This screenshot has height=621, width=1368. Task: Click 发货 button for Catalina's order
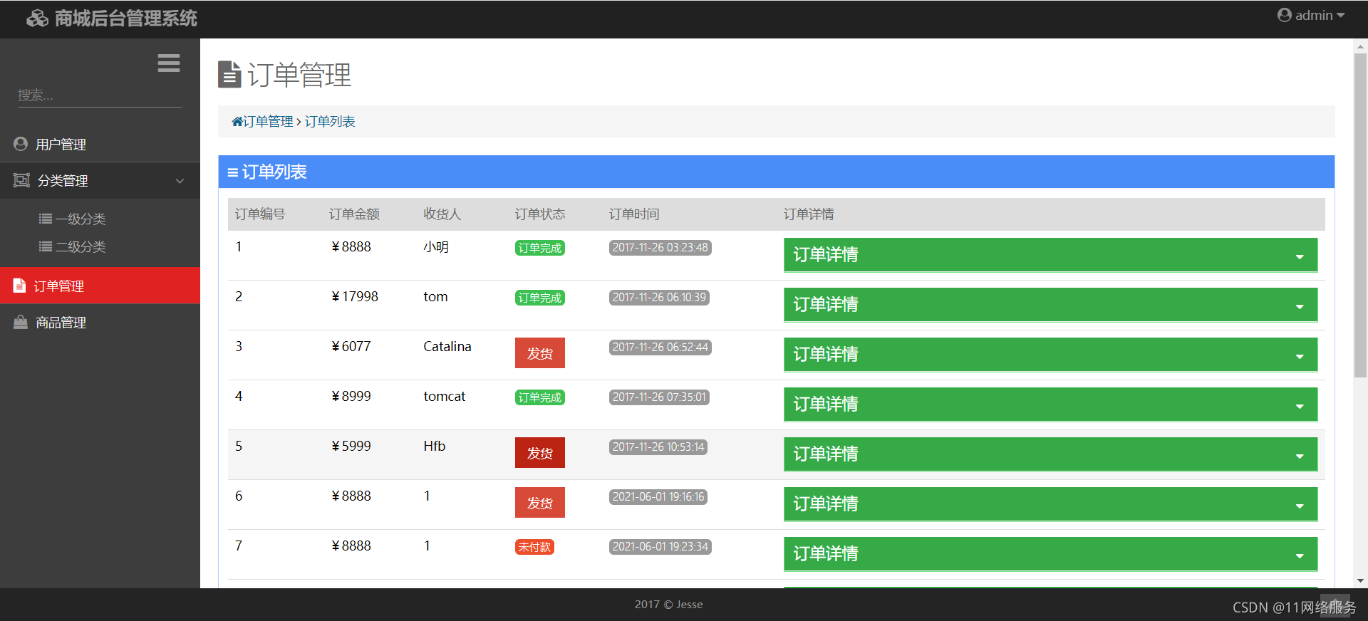pyautogui.click(x=540, y=353)
